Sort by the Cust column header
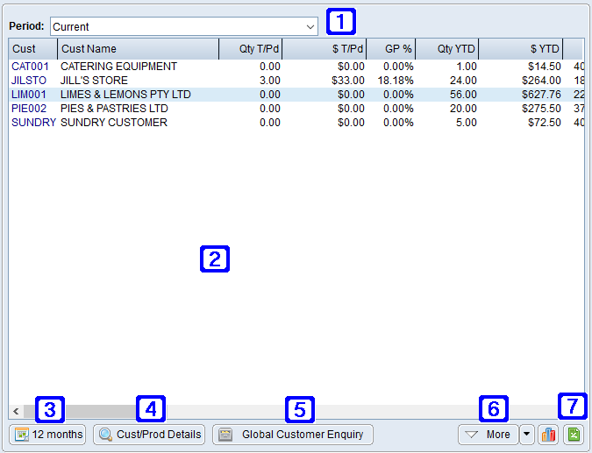This screenshot has height=453, width=592. pos(33,49)
